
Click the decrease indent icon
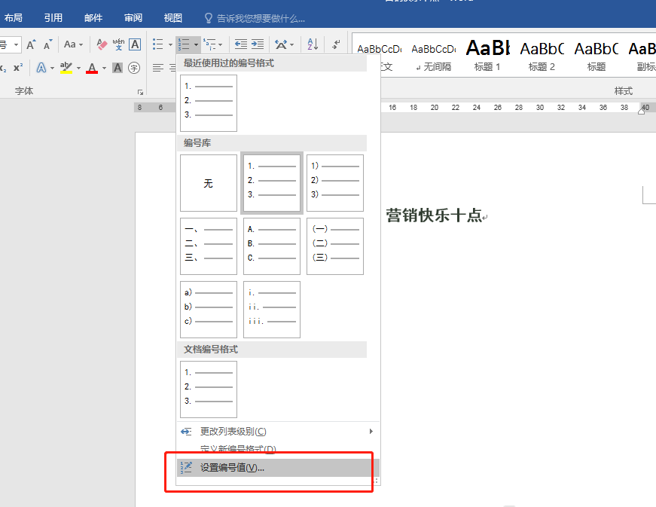241,44
